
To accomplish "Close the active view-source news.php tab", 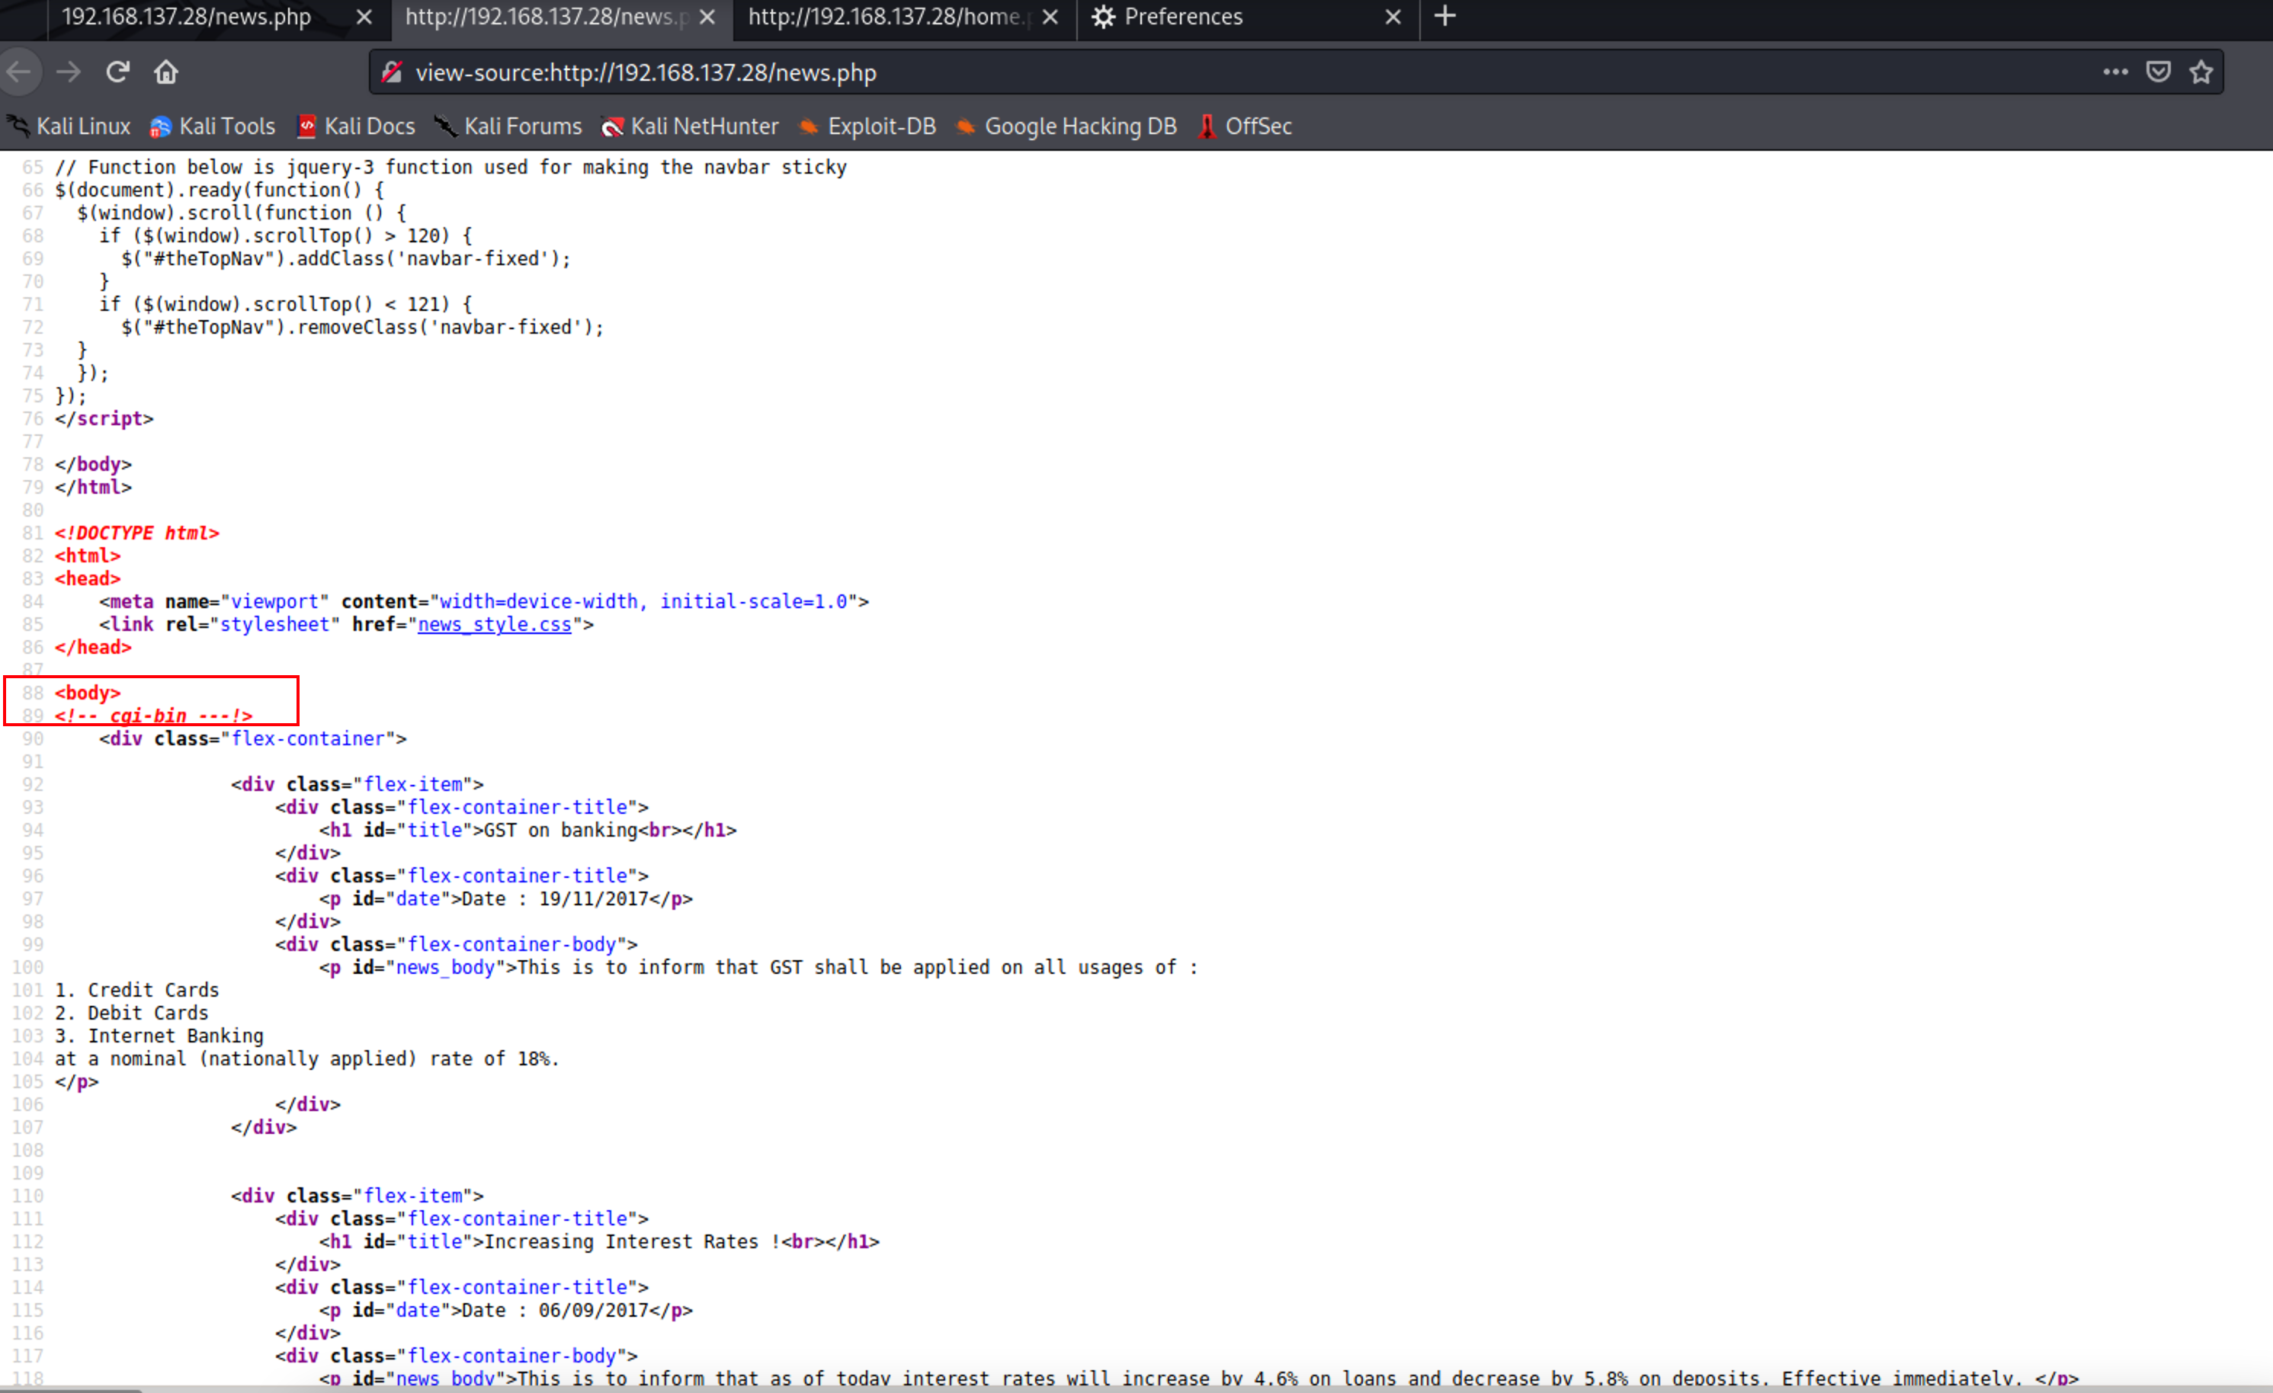I will tap(707, 18).
